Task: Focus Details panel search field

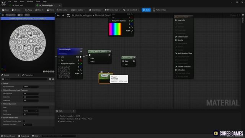Action: pos(24,79)
